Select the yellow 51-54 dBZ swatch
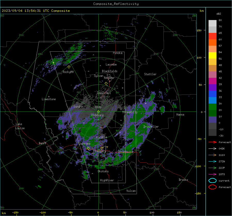This screenshot has width=232, height=216. pos(212,55)
